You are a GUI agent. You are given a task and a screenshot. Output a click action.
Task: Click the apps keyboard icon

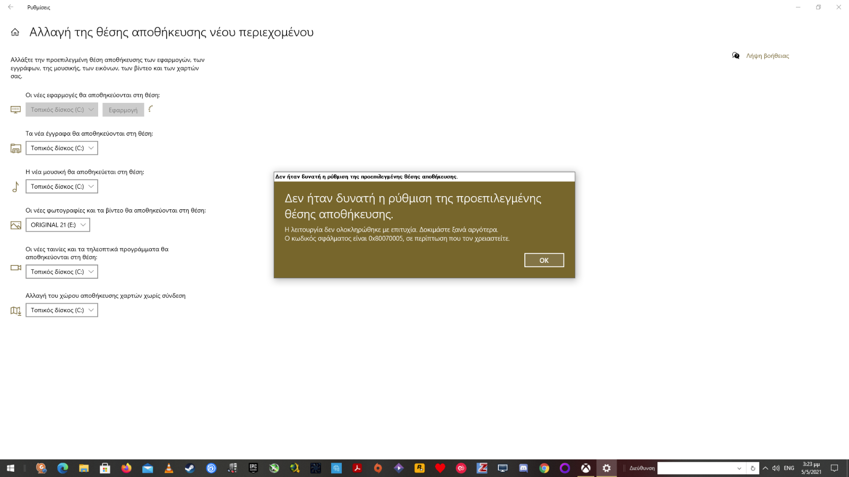coord(16,110)
